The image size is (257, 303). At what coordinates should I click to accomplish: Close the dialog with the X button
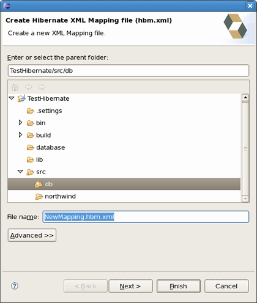[250, 5]
